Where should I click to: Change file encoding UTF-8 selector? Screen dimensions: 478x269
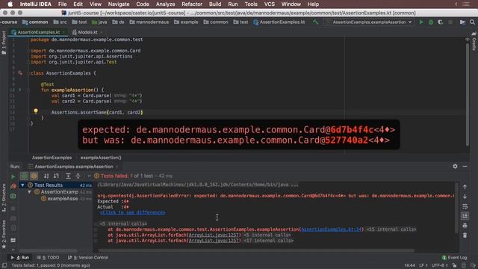pos(440,265)
